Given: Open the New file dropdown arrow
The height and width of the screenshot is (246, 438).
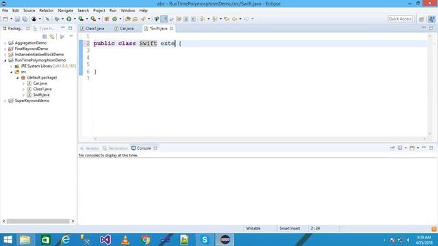Looking at the screenshot, I should coord(11,19).
